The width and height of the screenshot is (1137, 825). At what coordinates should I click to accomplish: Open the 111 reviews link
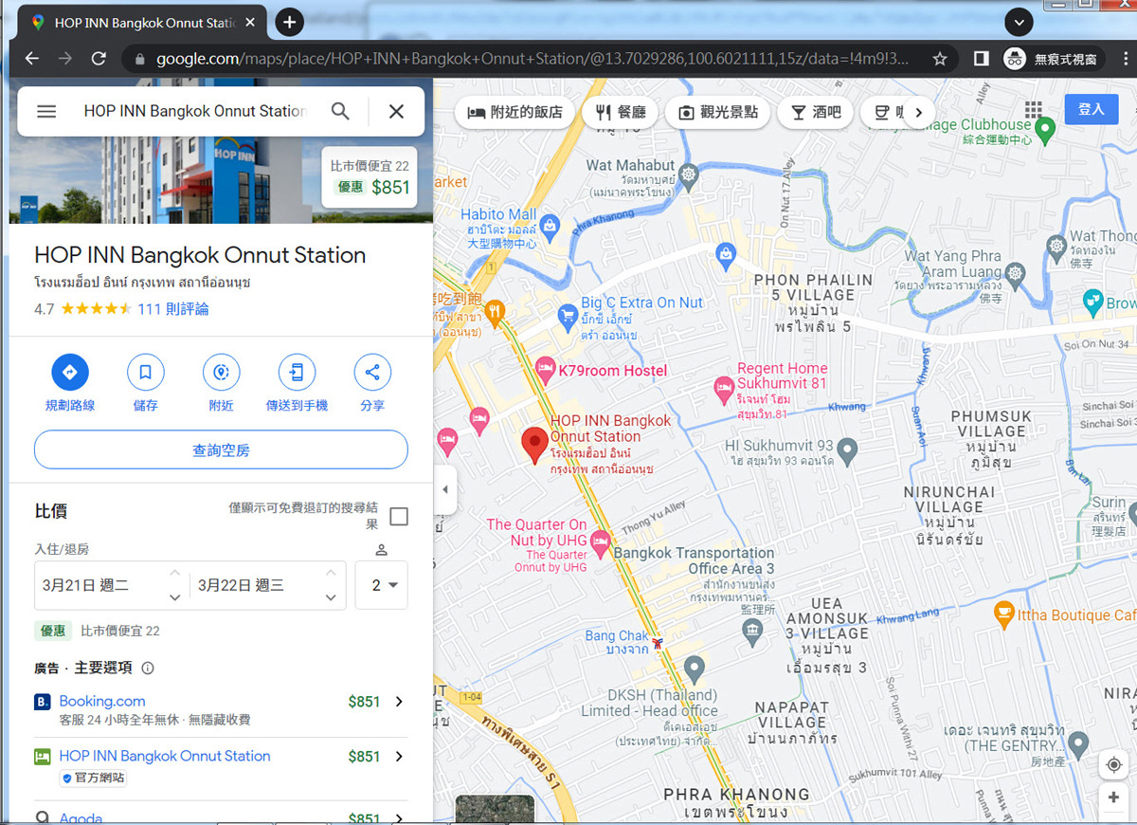click(x=173, y=309)
